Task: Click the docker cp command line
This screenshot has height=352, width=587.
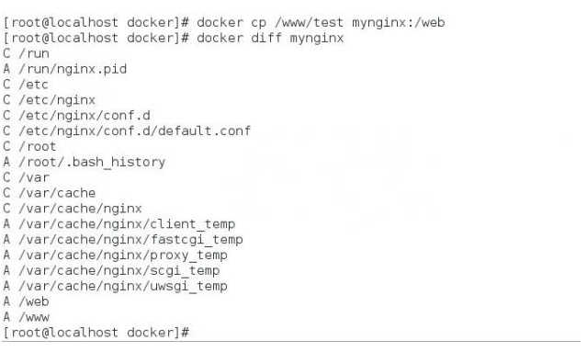Action: coord(224,22)
